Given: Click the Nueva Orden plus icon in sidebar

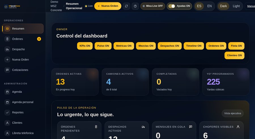Looking at the screenshot, I should pyautogui.click(x=7, y=60).
